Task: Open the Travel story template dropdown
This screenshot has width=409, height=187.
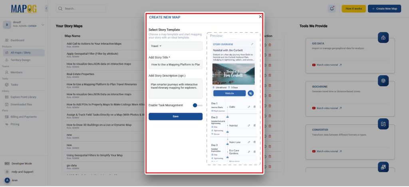Action: point(176,46)
